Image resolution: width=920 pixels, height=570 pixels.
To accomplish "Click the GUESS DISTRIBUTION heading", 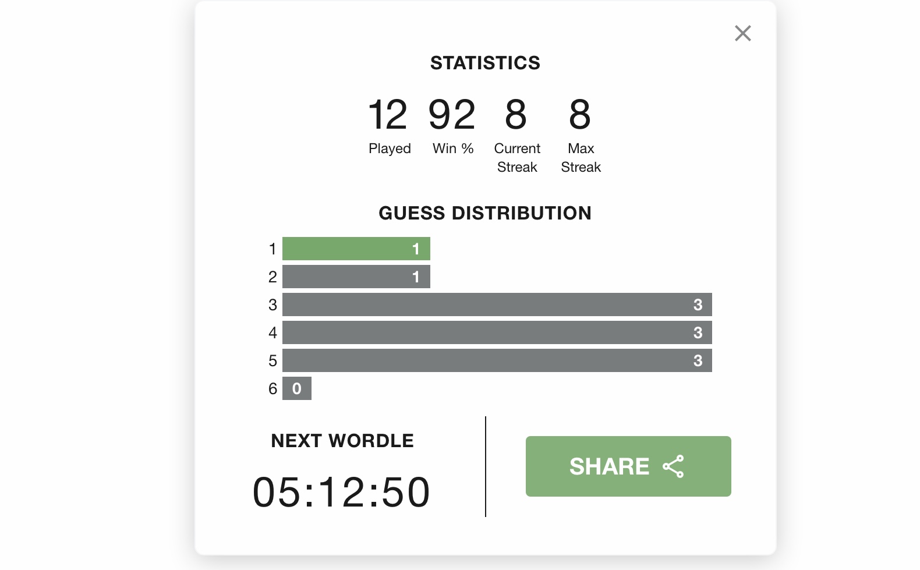I will (485, 213).
